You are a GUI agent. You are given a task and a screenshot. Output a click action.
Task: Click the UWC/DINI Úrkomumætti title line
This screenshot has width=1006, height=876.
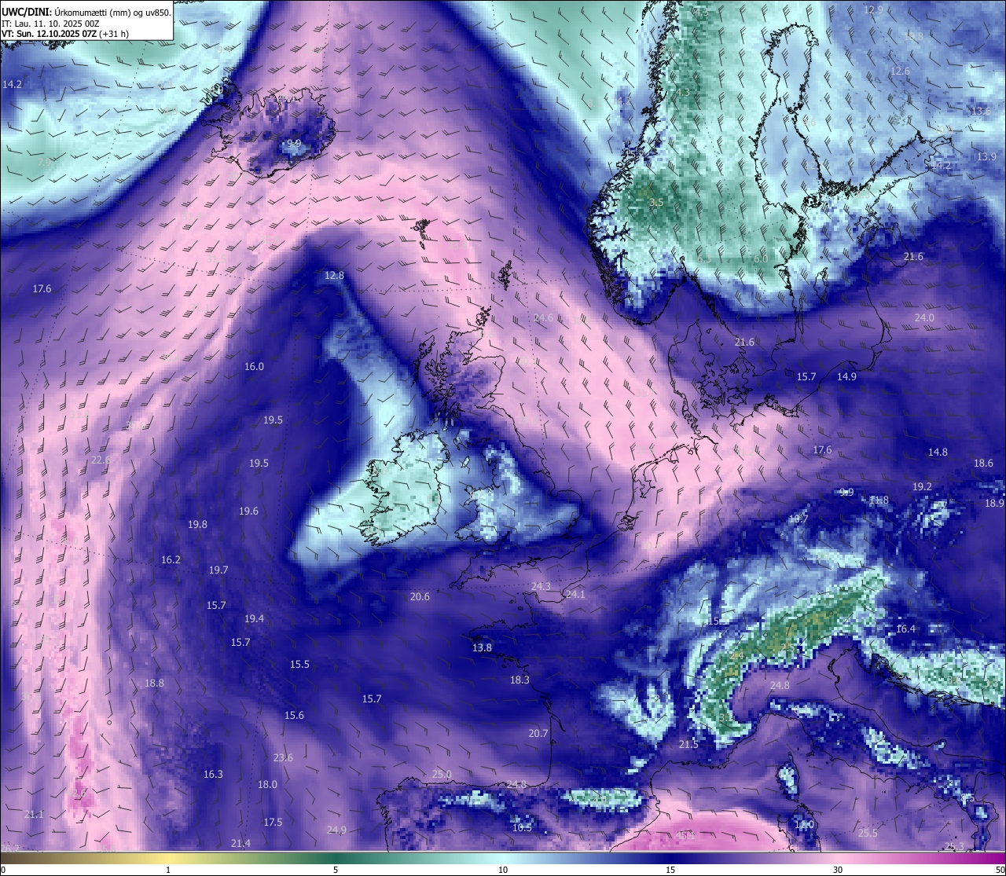pyautogui.click(x=86, y=13)
